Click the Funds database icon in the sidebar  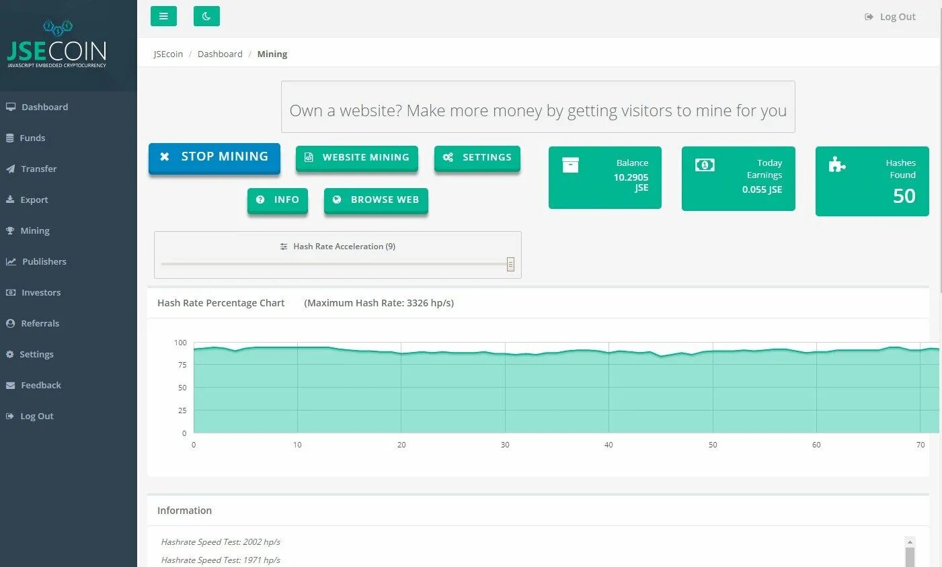point(10,138)
